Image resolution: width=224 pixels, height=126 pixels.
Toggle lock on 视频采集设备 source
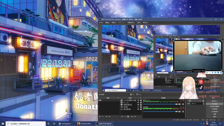(141, 105)
